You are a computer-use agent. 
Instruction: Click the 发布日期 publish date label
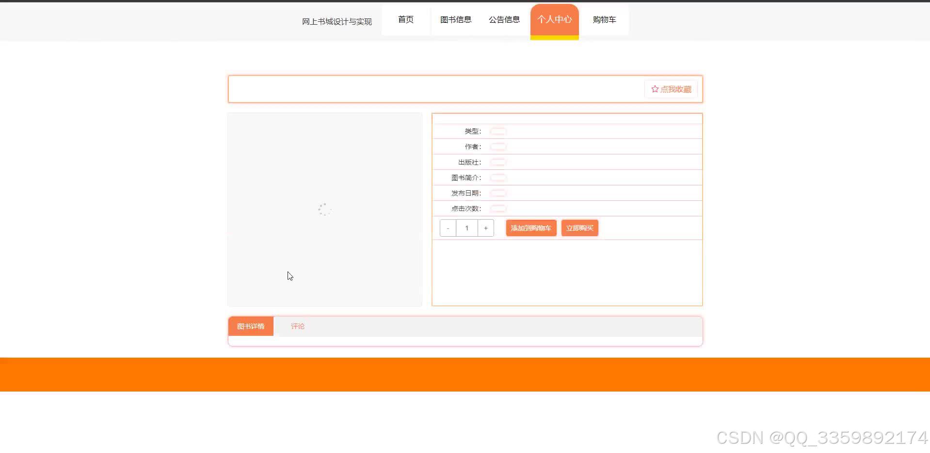coord(466,193)
